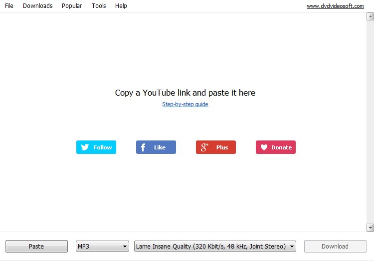Image resolution: width=374 pixels, height=261 pixels.
Task: Open the Downloads menu
Action: click(x=38, y=5)
